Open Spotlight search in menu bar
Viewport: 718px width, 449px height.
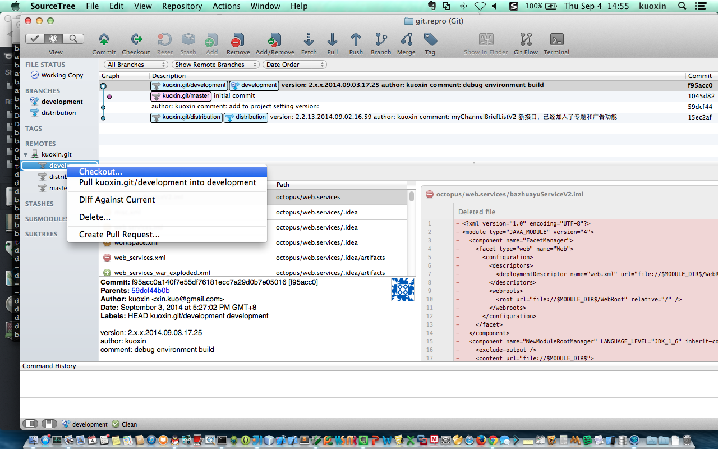[x=682, y=6]
